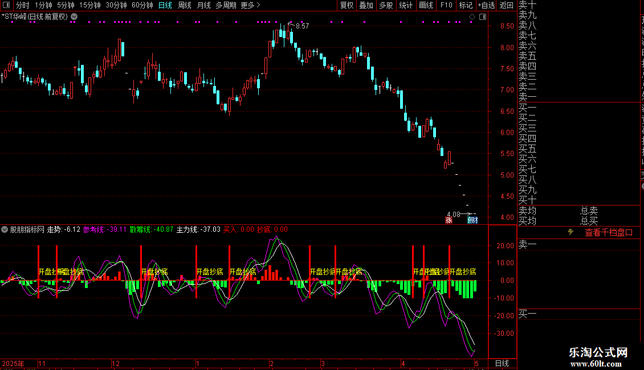Click the 标记 mark button
Image resolution: width=644 pixels, height=370 pixels.
[466, 5]
